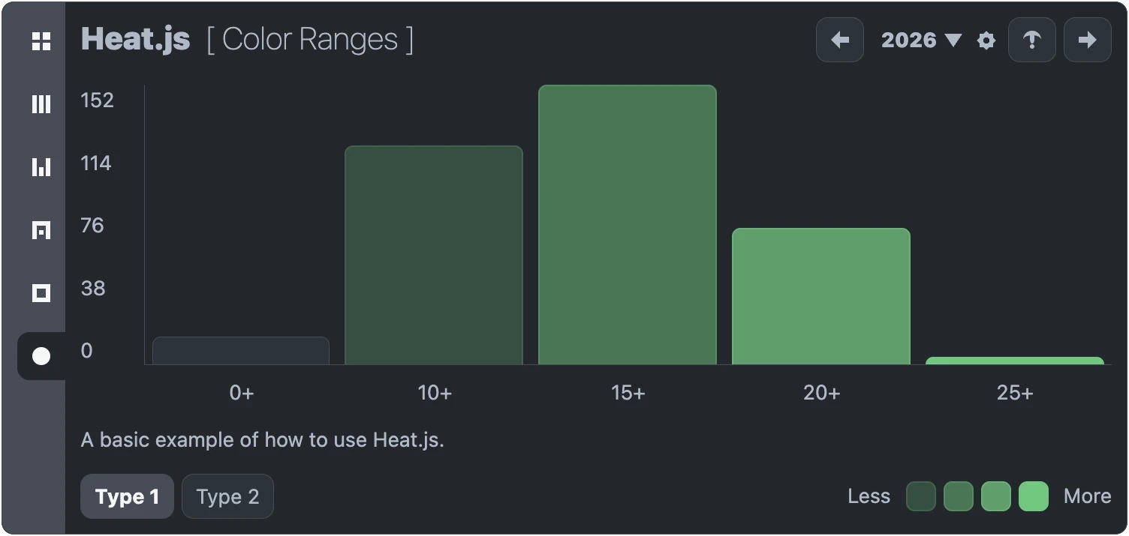
Task: Switch to the Type 2 tab
Action: click(x=227, y=496)
